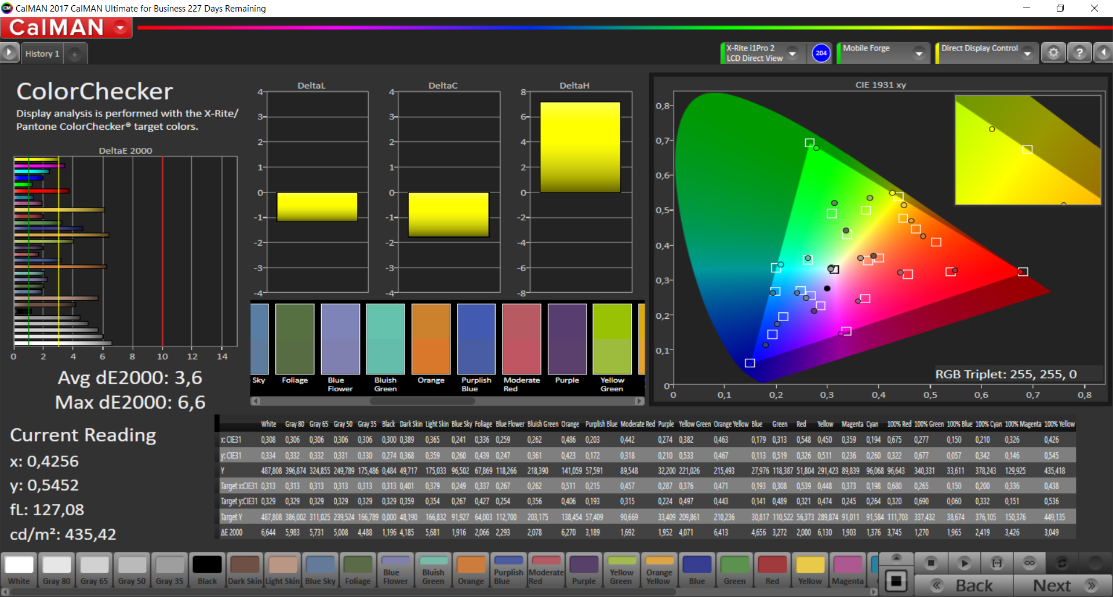Click the blue 204 meter indicator
The width and height of the screenshot is (1113, 597).
821,53
